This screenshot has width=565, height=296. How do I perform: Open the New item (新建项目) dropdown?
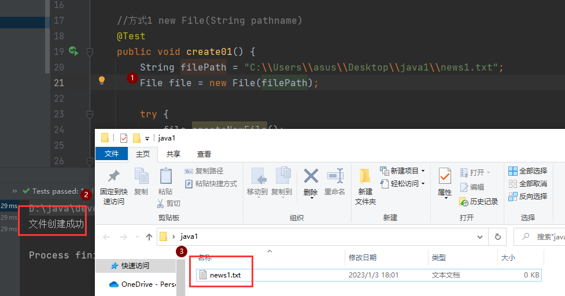coord(402,171)
